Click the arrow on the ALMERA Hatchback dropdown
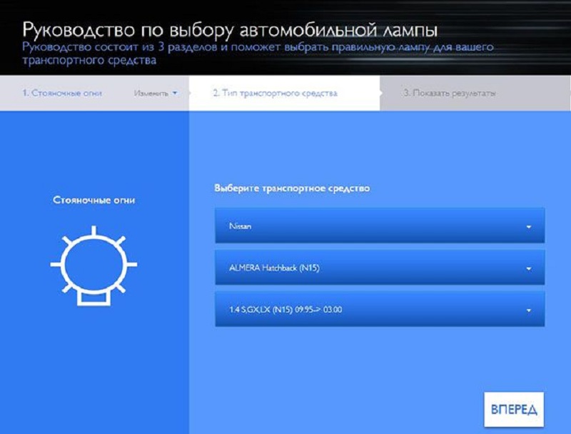Viewport: 571px width, 434px height. (529, 269)
